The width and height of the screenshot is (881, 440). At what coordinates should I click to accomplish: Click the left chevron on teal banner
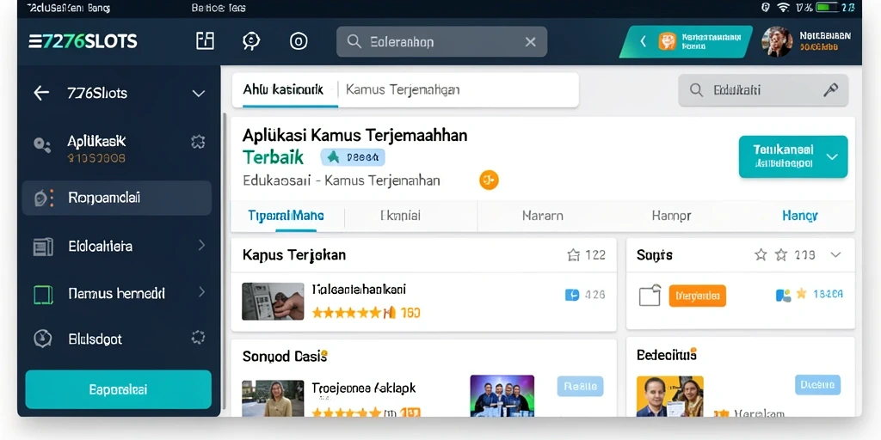pyautogui.click(x=644, y=41)
